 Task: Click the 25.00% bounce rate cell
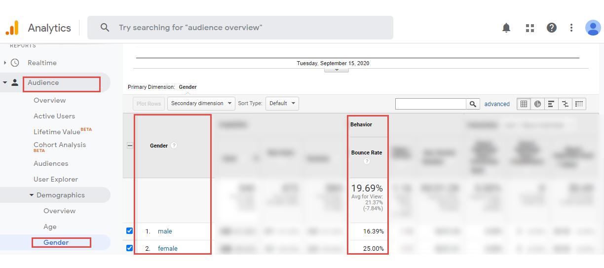click(374, 248)
